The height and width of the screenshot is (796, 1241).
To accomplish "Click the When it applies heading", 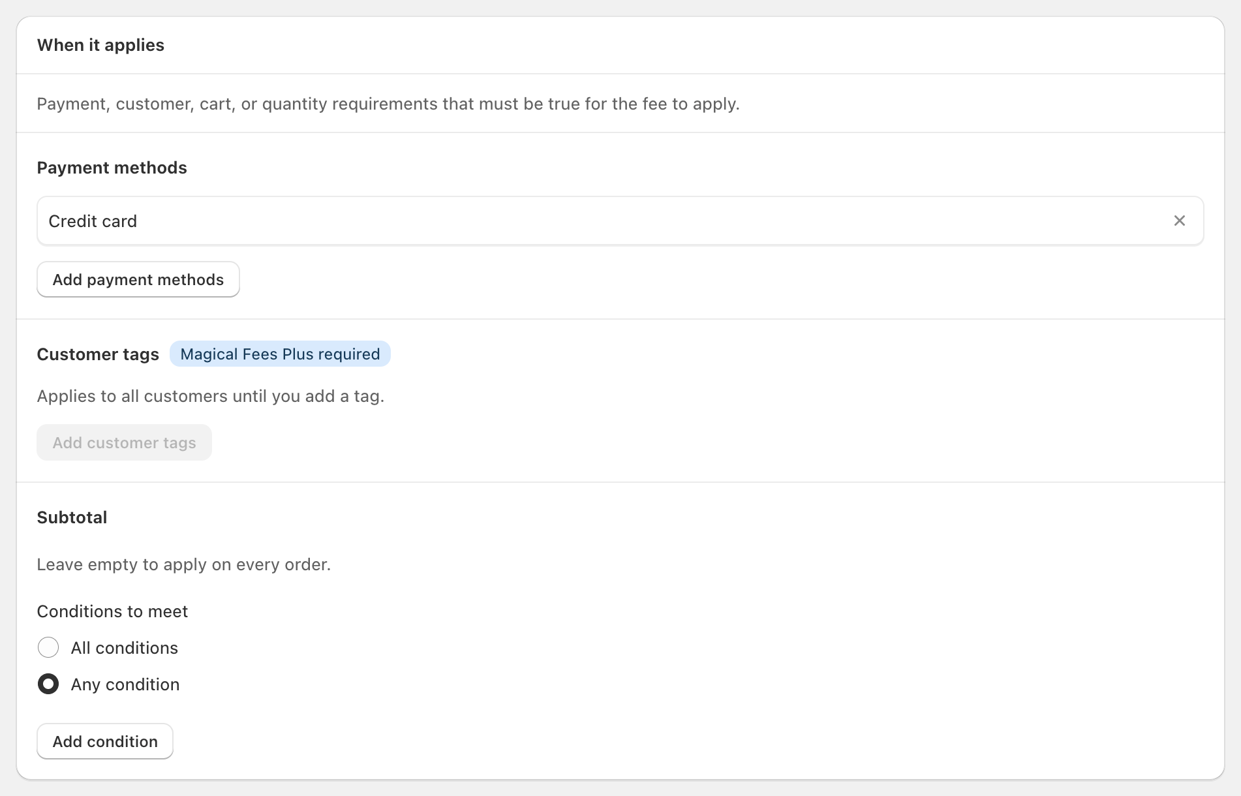I will pos(100,45).
